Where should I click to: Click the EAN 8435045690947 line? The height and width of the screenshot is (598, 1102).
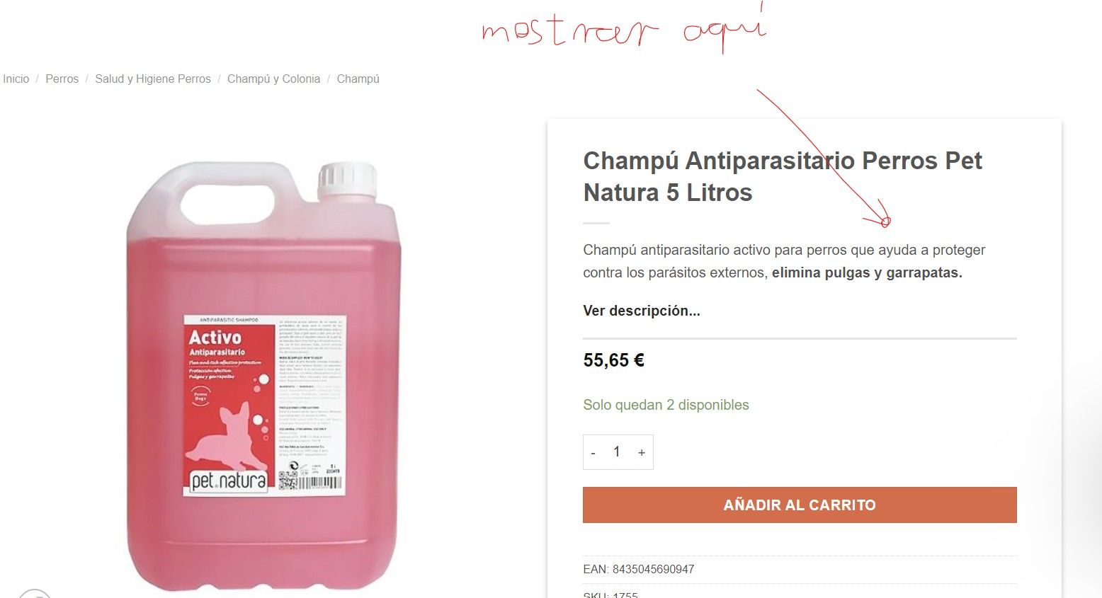(639, 569)
